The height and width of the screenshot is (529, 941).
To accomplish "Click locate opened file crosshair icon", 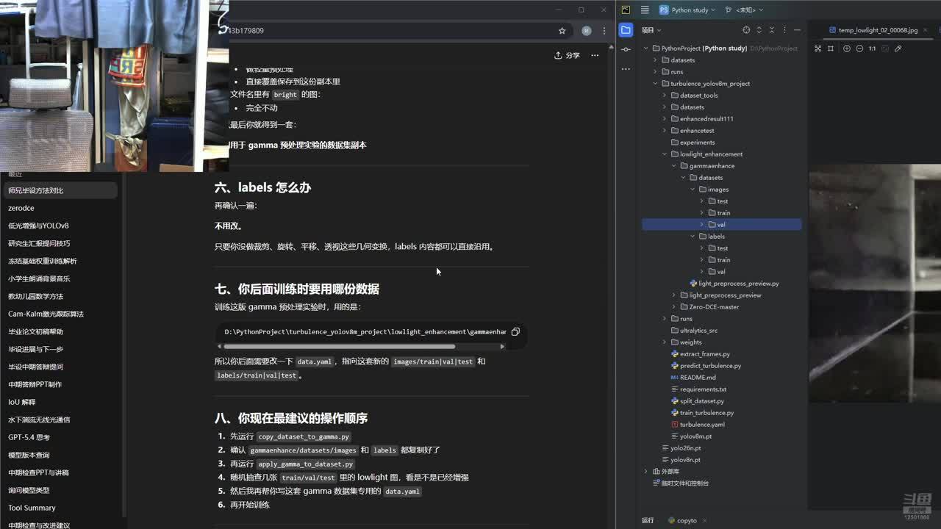I will tap(746, 30).
